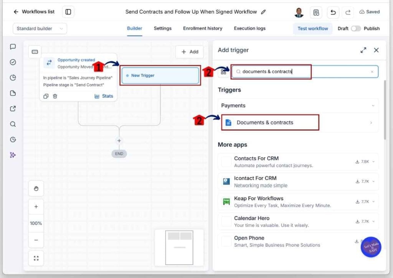The height and width of the screenshot is (278, 393).
Task: Open the Enrollment history tab
Action: (x=203, y=28)
